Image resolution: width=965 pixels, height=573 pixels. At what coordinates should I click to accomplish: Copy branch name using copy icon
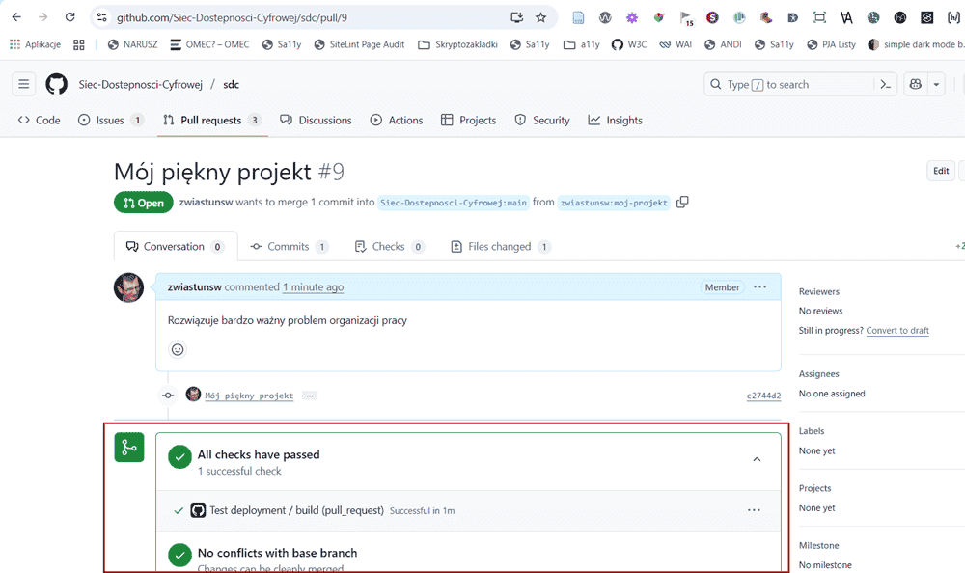682,202
